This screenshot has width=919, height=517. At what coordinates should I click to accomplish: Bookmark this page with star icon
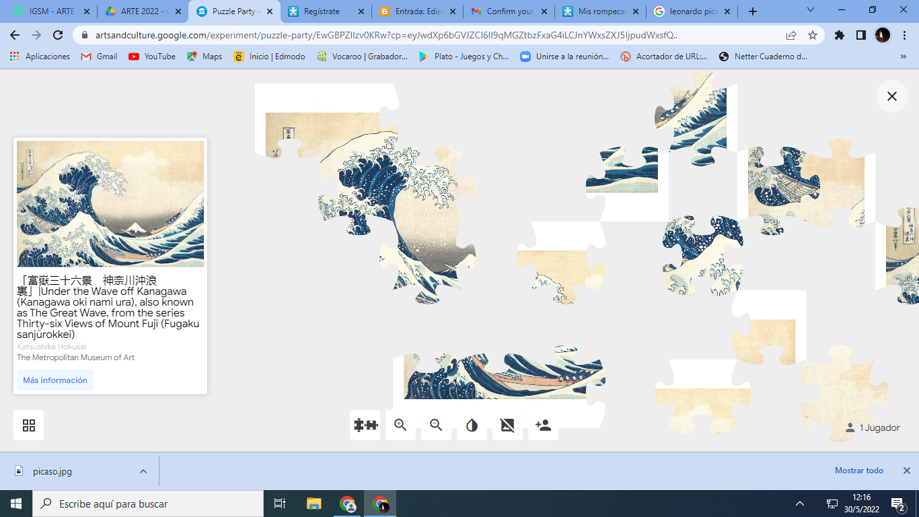[x=812, y=35]
